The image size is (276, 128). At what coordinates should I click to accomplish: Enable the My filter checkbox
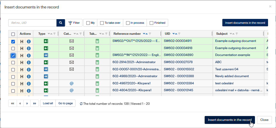tap(88, 23)
